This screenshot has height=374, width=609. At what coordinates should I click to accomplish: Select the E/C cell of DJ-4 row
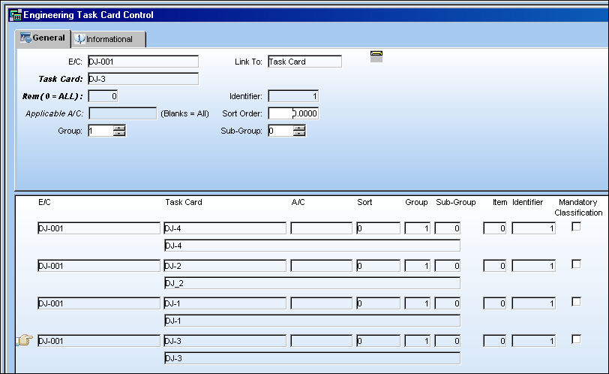point(99,228)
